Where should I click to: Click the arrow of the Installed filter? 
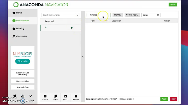[x=109, y=15]
